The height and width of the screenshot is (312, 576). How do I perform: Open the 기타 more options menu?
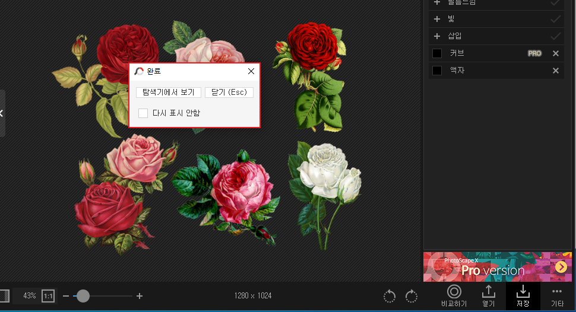click(x=557, y=296)
